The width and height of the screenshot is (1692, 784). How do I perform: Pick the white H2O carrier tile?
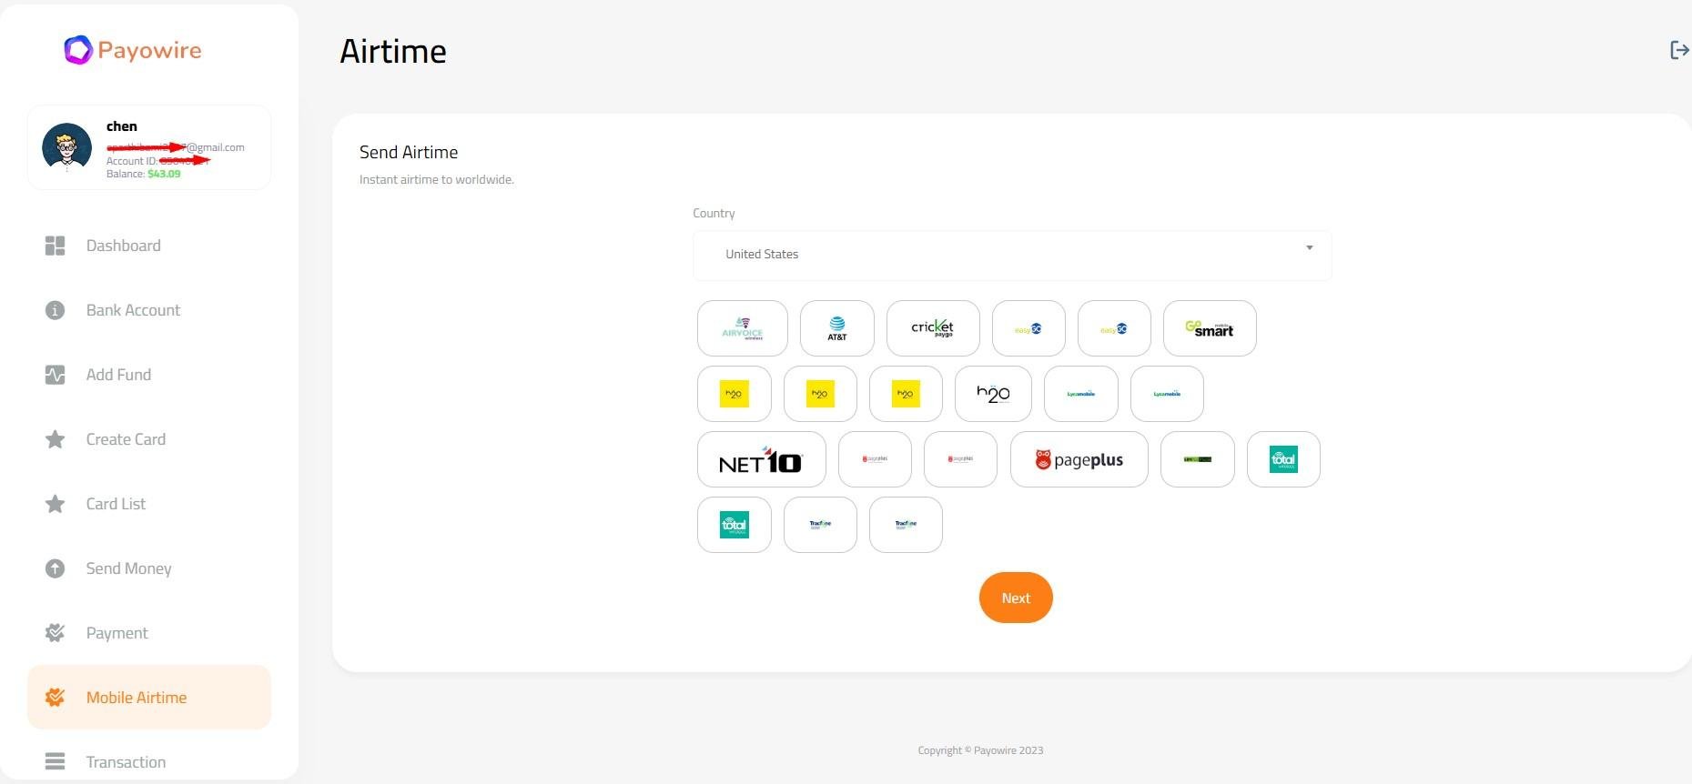[993, 394]
